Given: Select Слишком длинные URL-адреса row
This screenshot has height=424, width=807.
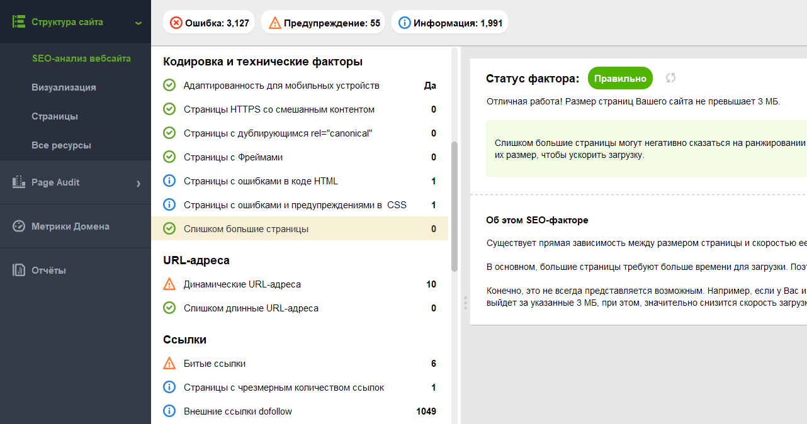Looking at the screenshot, I should coord(300,308).
